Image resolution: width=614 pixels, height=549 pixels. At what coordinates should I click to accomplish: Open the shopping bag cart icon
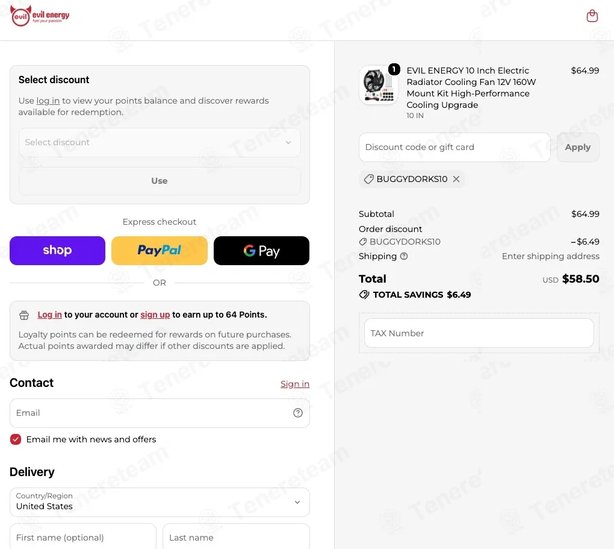592,16
